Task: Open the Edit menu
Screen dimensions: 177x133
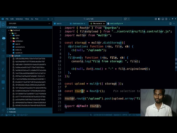Action: 12,19
